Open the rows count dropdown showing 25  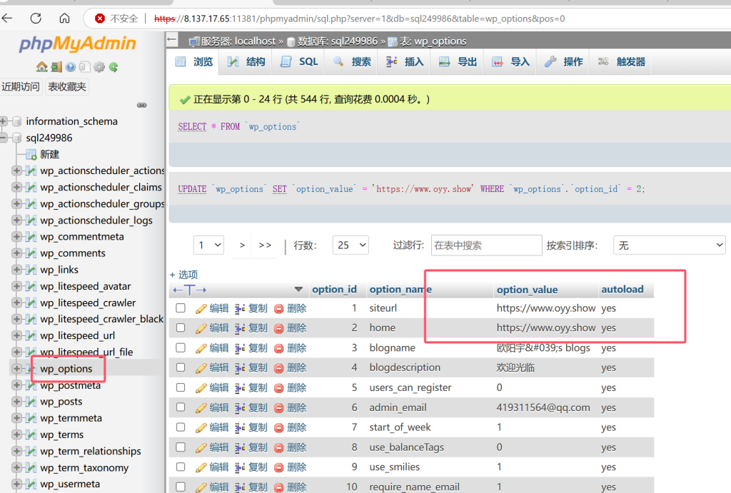pos(351,245)
